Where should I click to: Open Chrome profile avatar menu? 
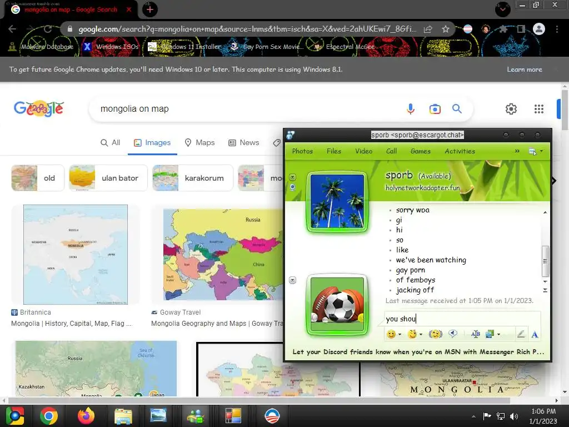click(x=539, y=29)
